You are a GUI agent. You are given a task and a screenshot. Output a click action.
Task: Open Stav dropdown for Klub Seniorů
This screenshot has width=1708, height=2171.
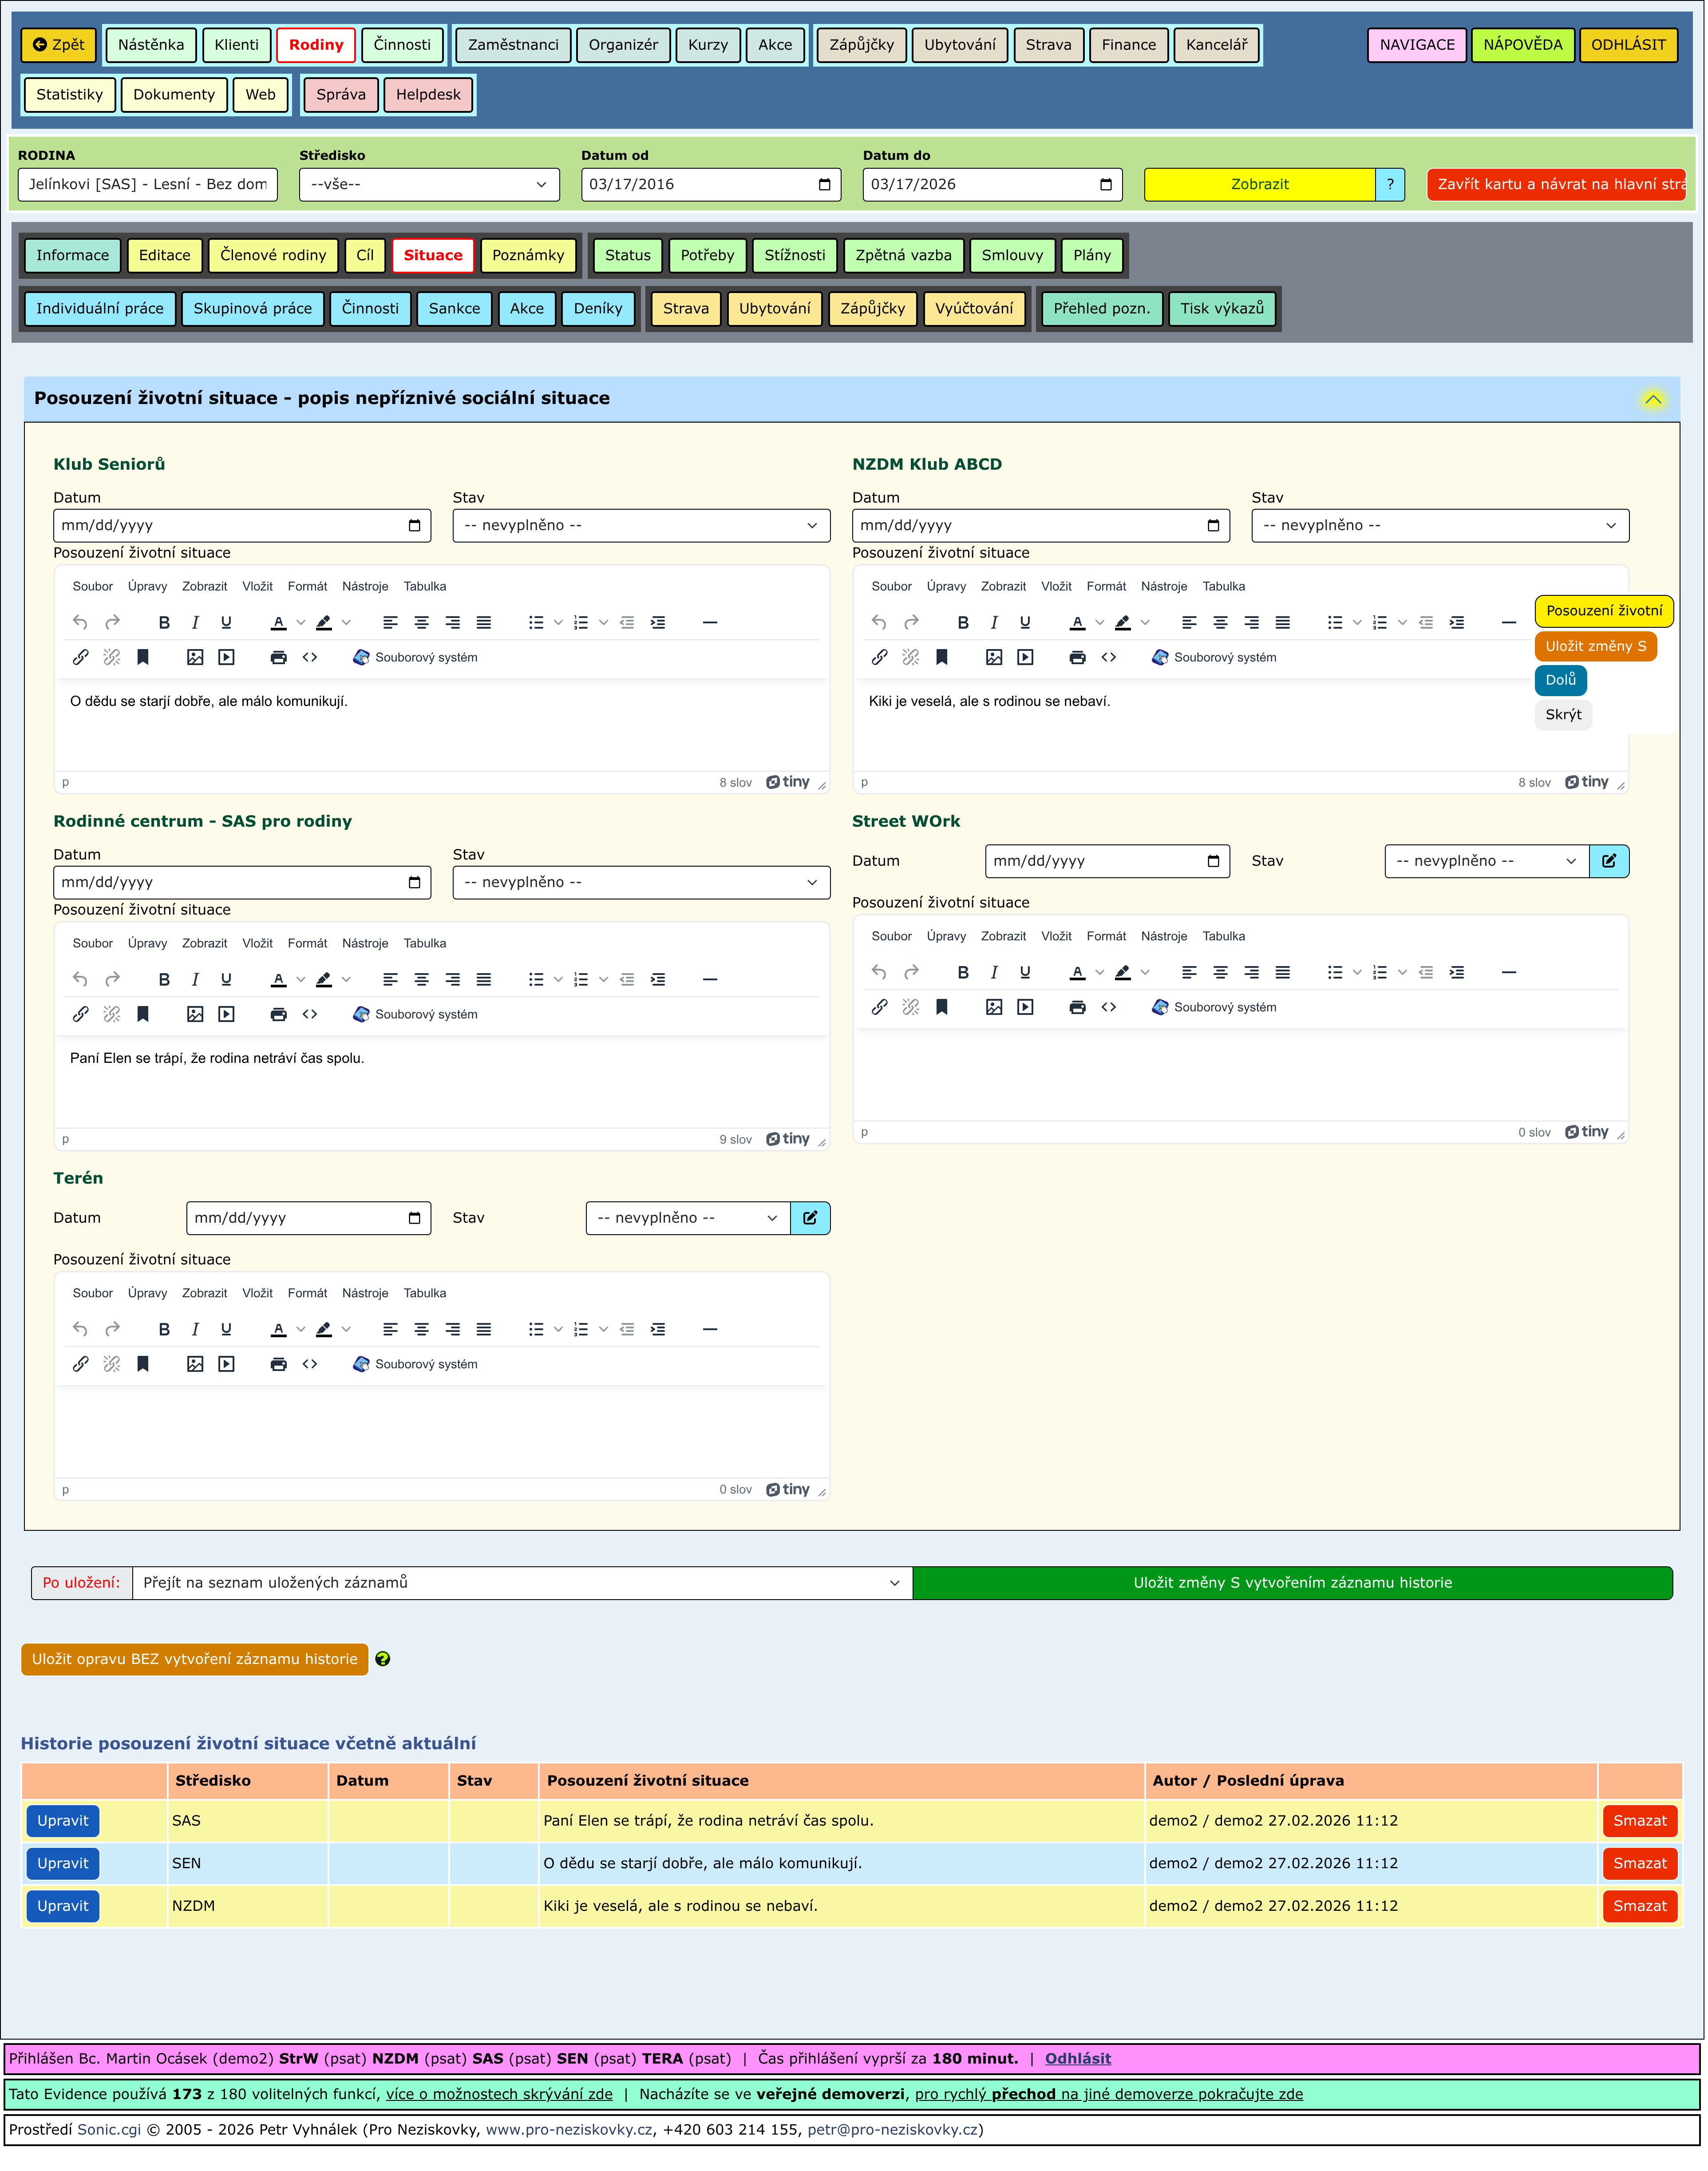(641, 526)
